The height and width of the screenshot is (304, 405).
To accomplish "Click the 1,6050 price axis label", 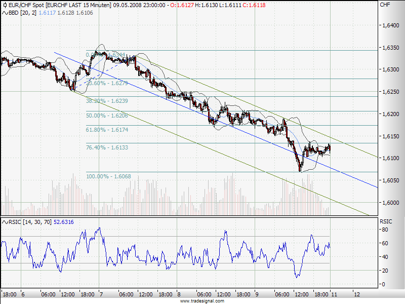I will 390,180.
